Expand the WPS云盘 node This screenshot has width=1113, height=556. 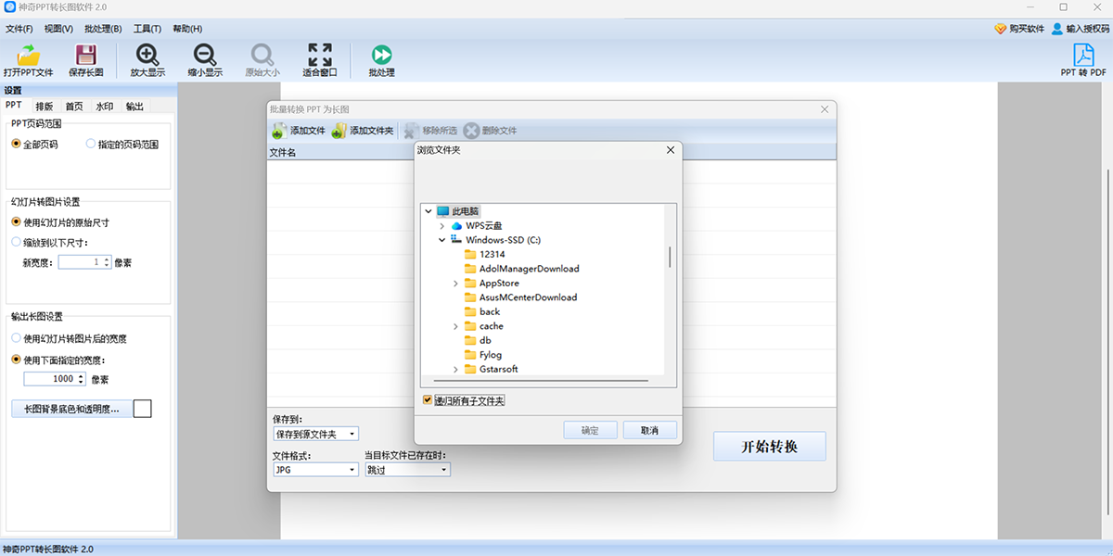pyautogui.click(x=441, y=225)
